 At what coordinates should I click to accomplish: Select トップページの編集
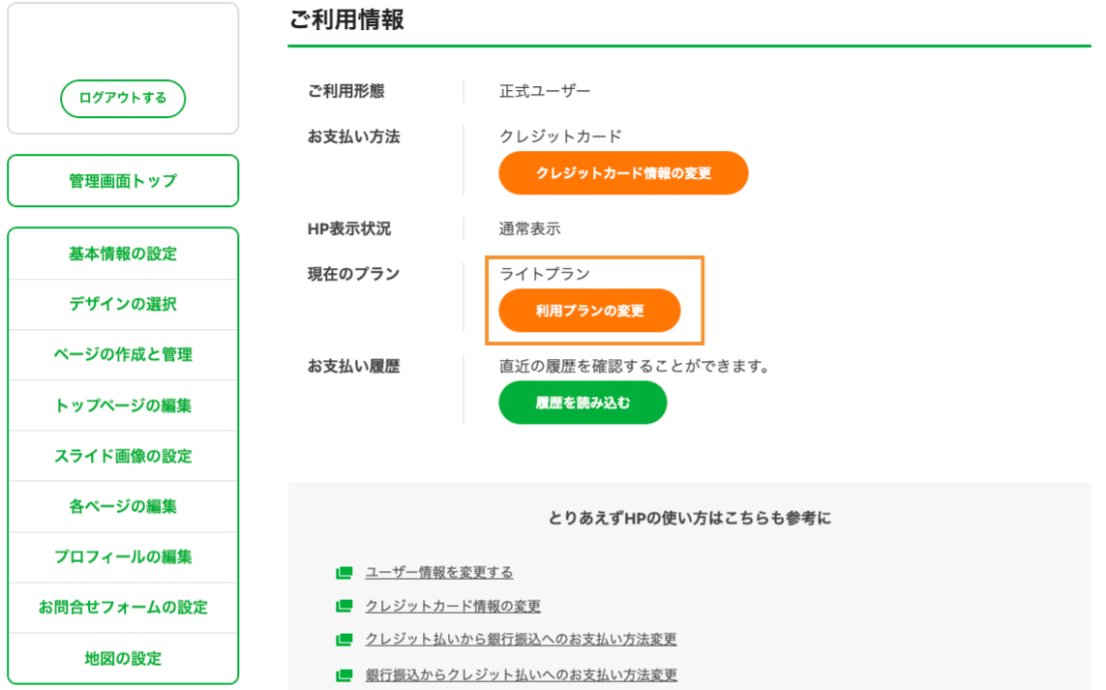point(122,405)
